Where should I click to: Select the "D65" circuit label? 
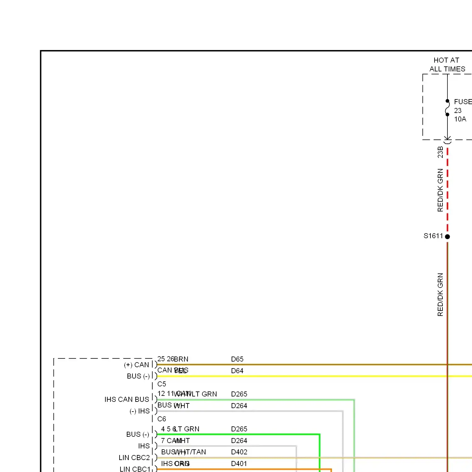[237, 359]
